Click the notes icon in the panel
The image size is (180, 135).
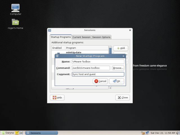coord(17,133)
